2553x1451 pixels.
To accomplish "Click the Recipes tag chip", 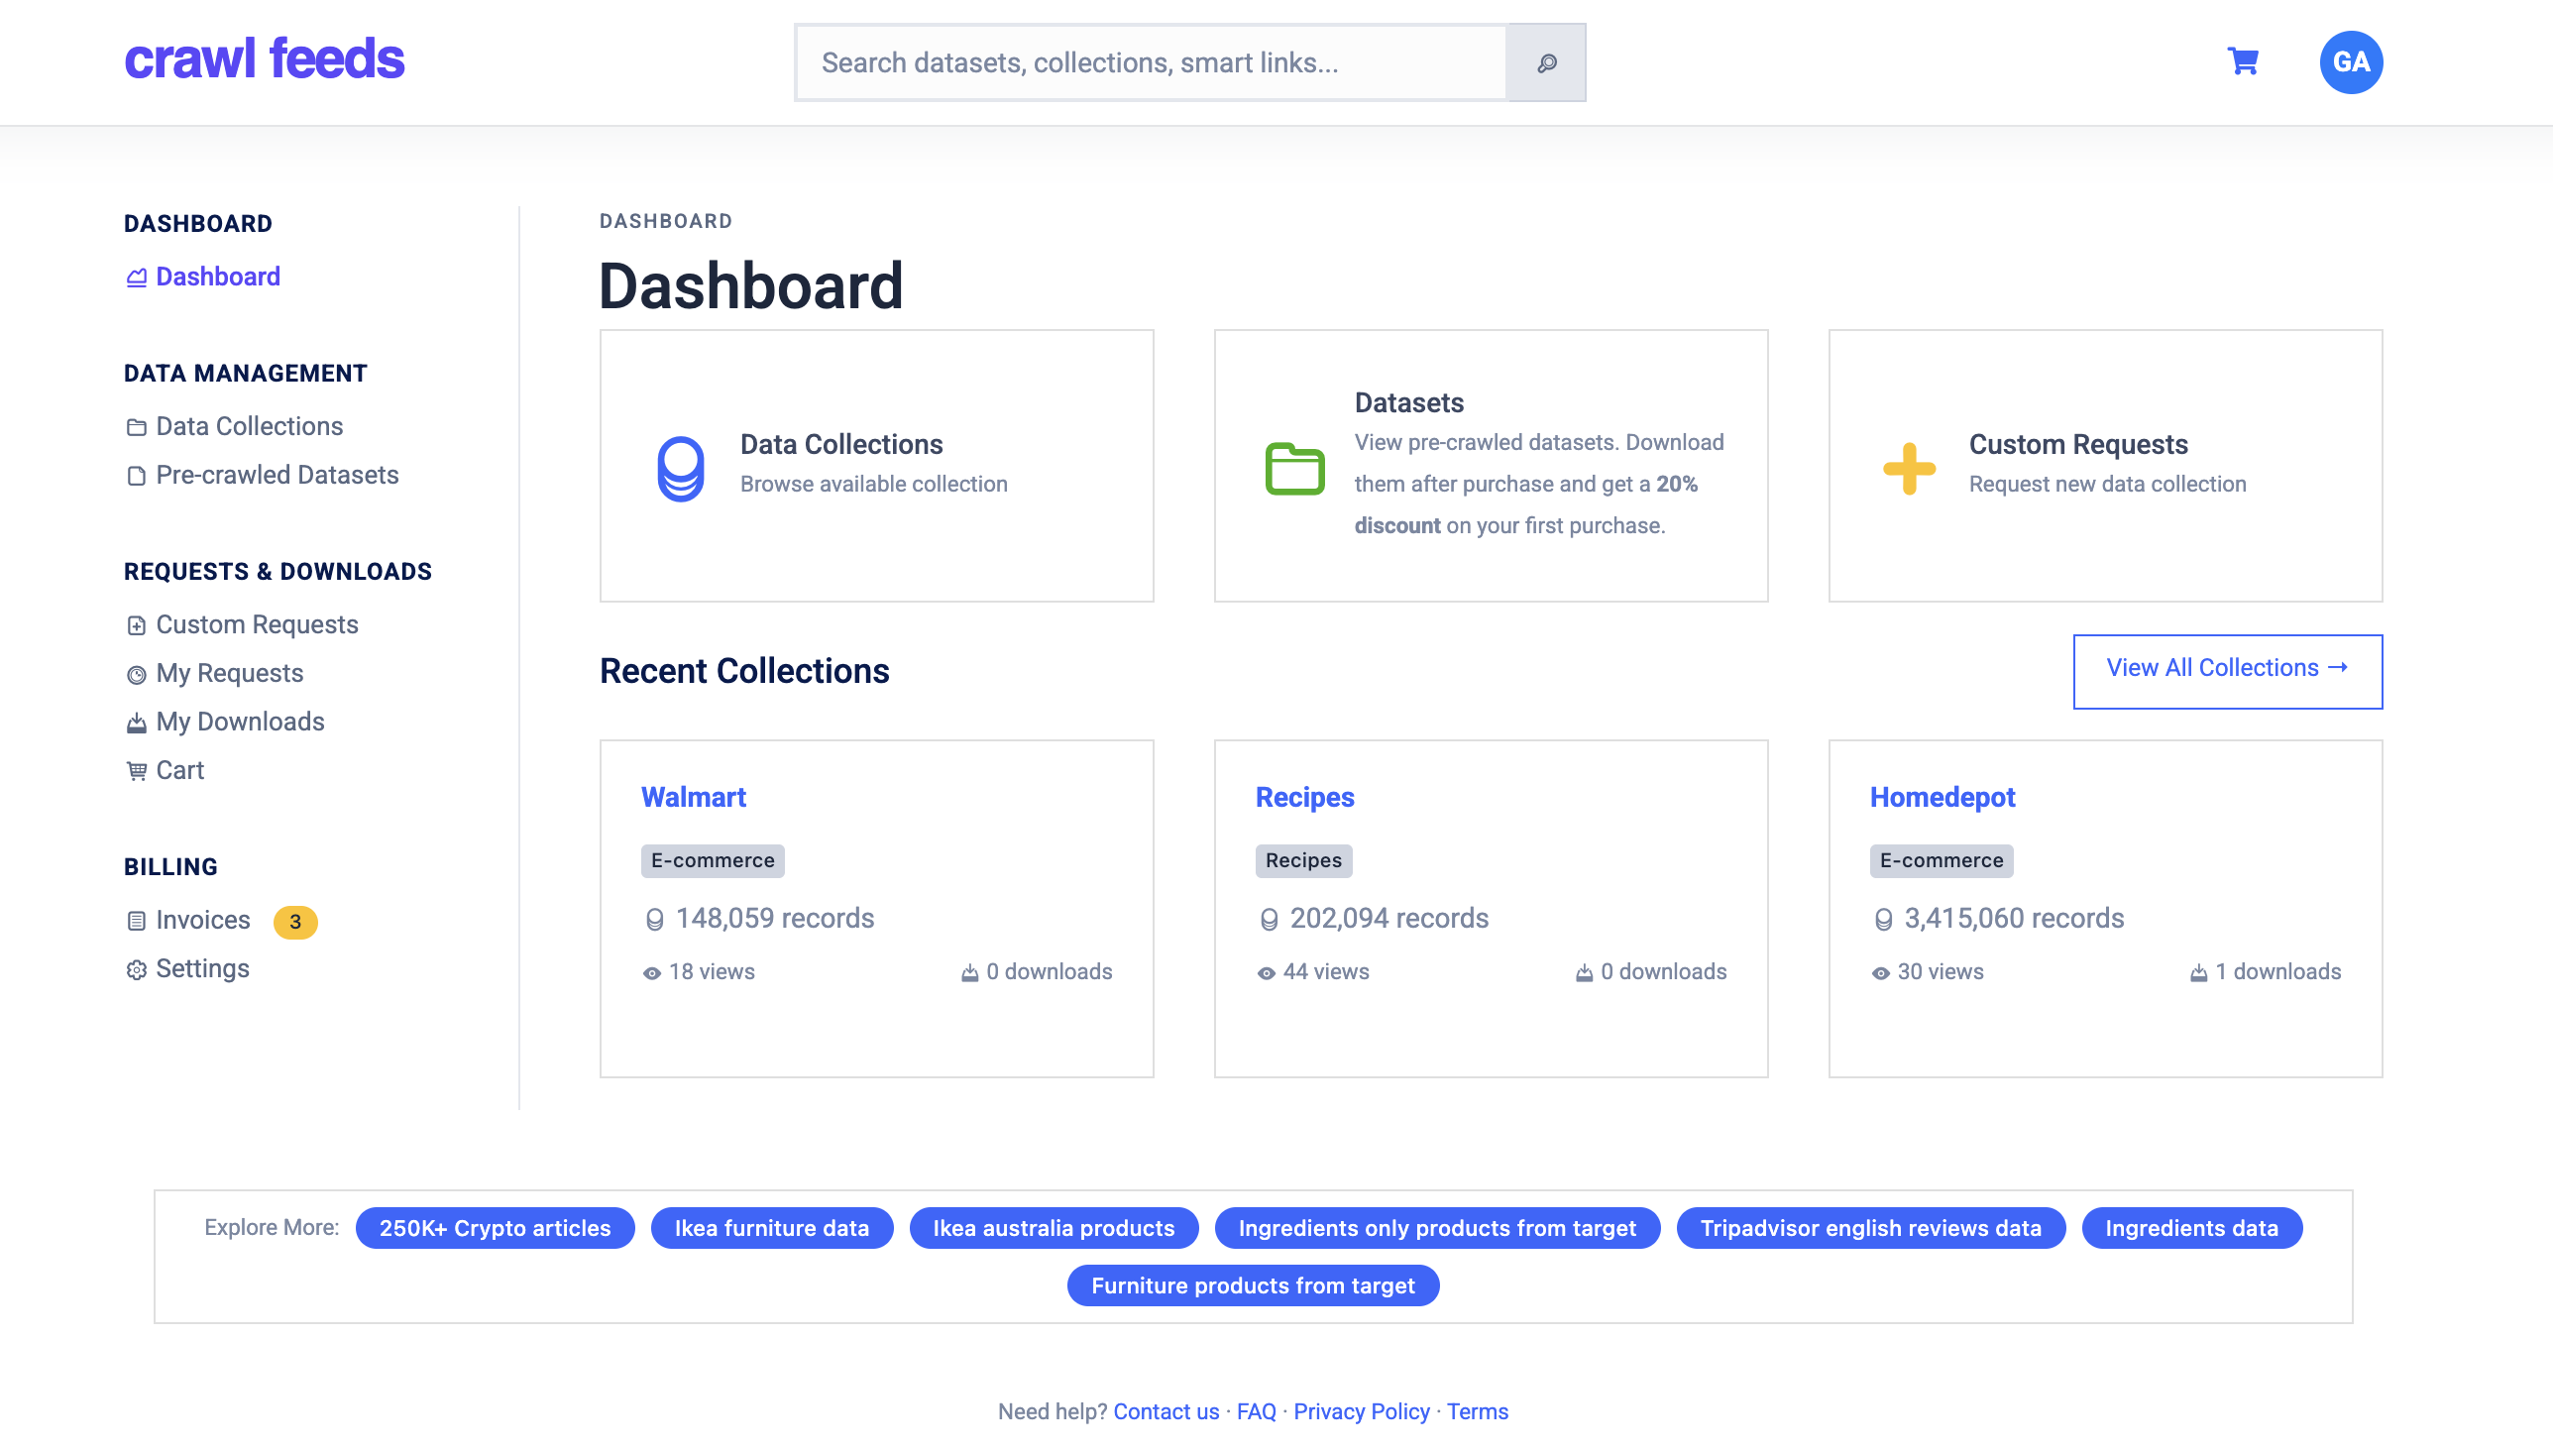I will pos(1303,861).
